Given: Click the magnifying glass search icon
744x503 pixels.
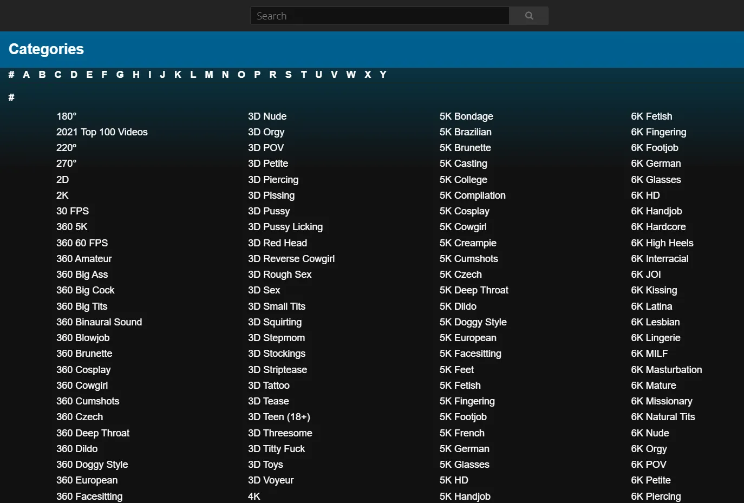Looking at the screenshot, I should [x=528, y=16].
